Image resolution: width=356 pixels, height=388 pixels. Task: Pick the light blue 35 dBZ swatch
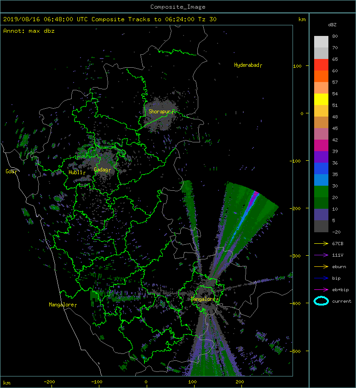pyautogui.click(x=321, y=180)
